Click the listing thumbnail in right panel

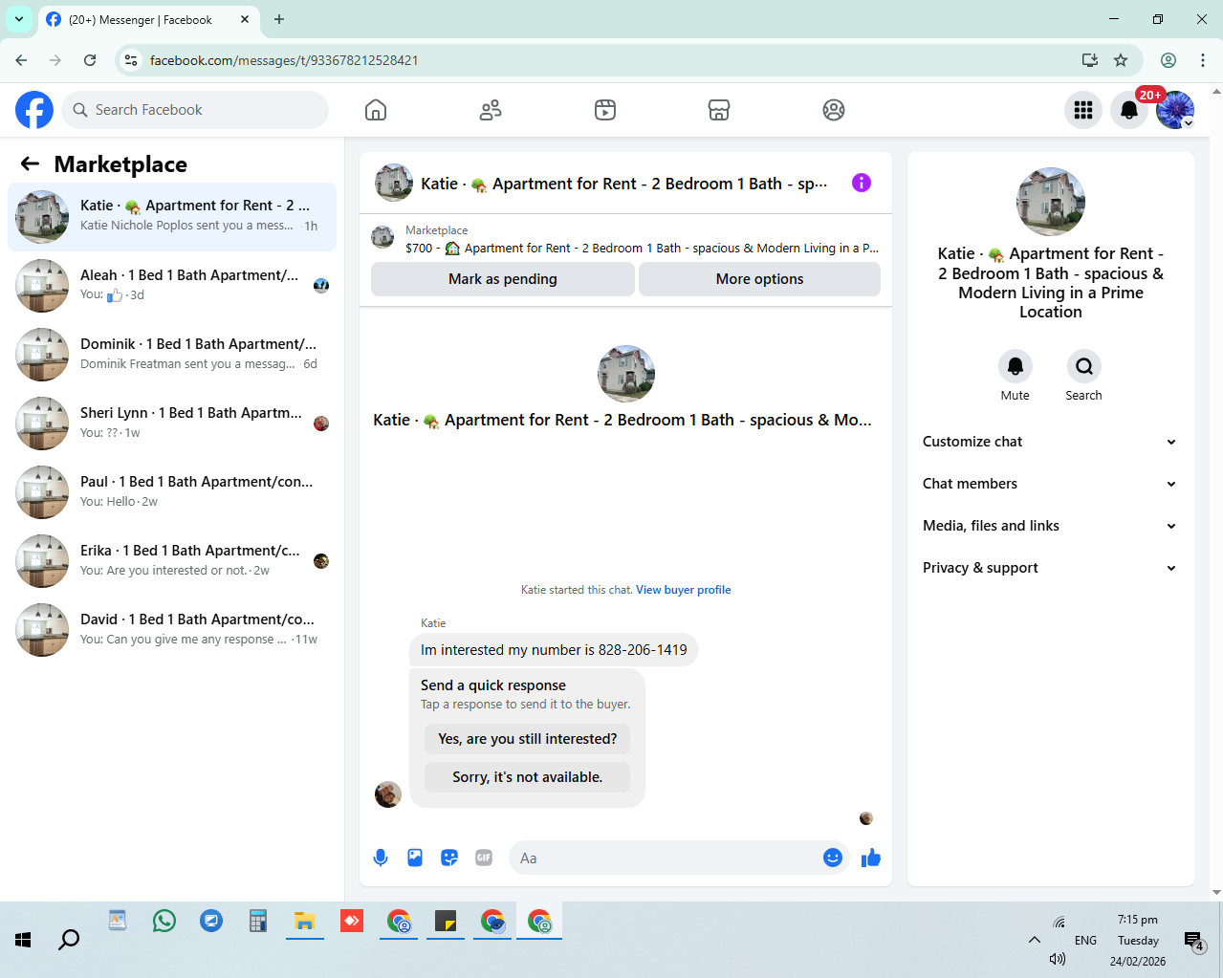[x=1050, y=202]
